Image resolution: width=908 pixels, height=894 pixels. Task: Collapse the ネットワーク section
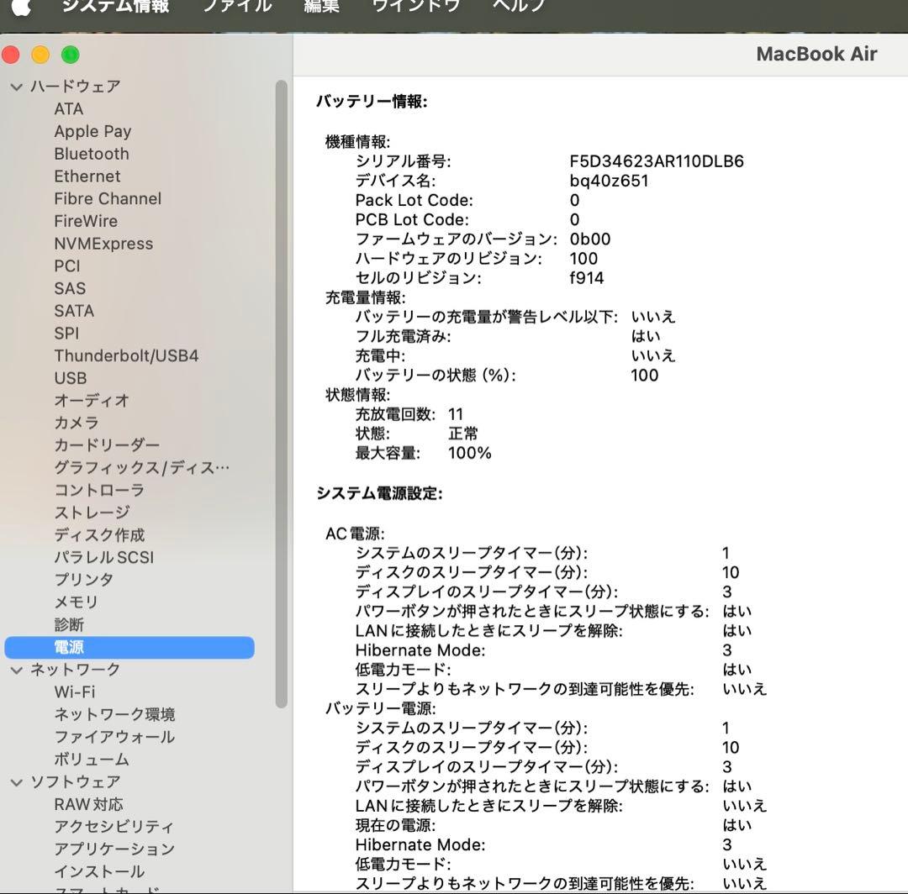coord(17,670)
